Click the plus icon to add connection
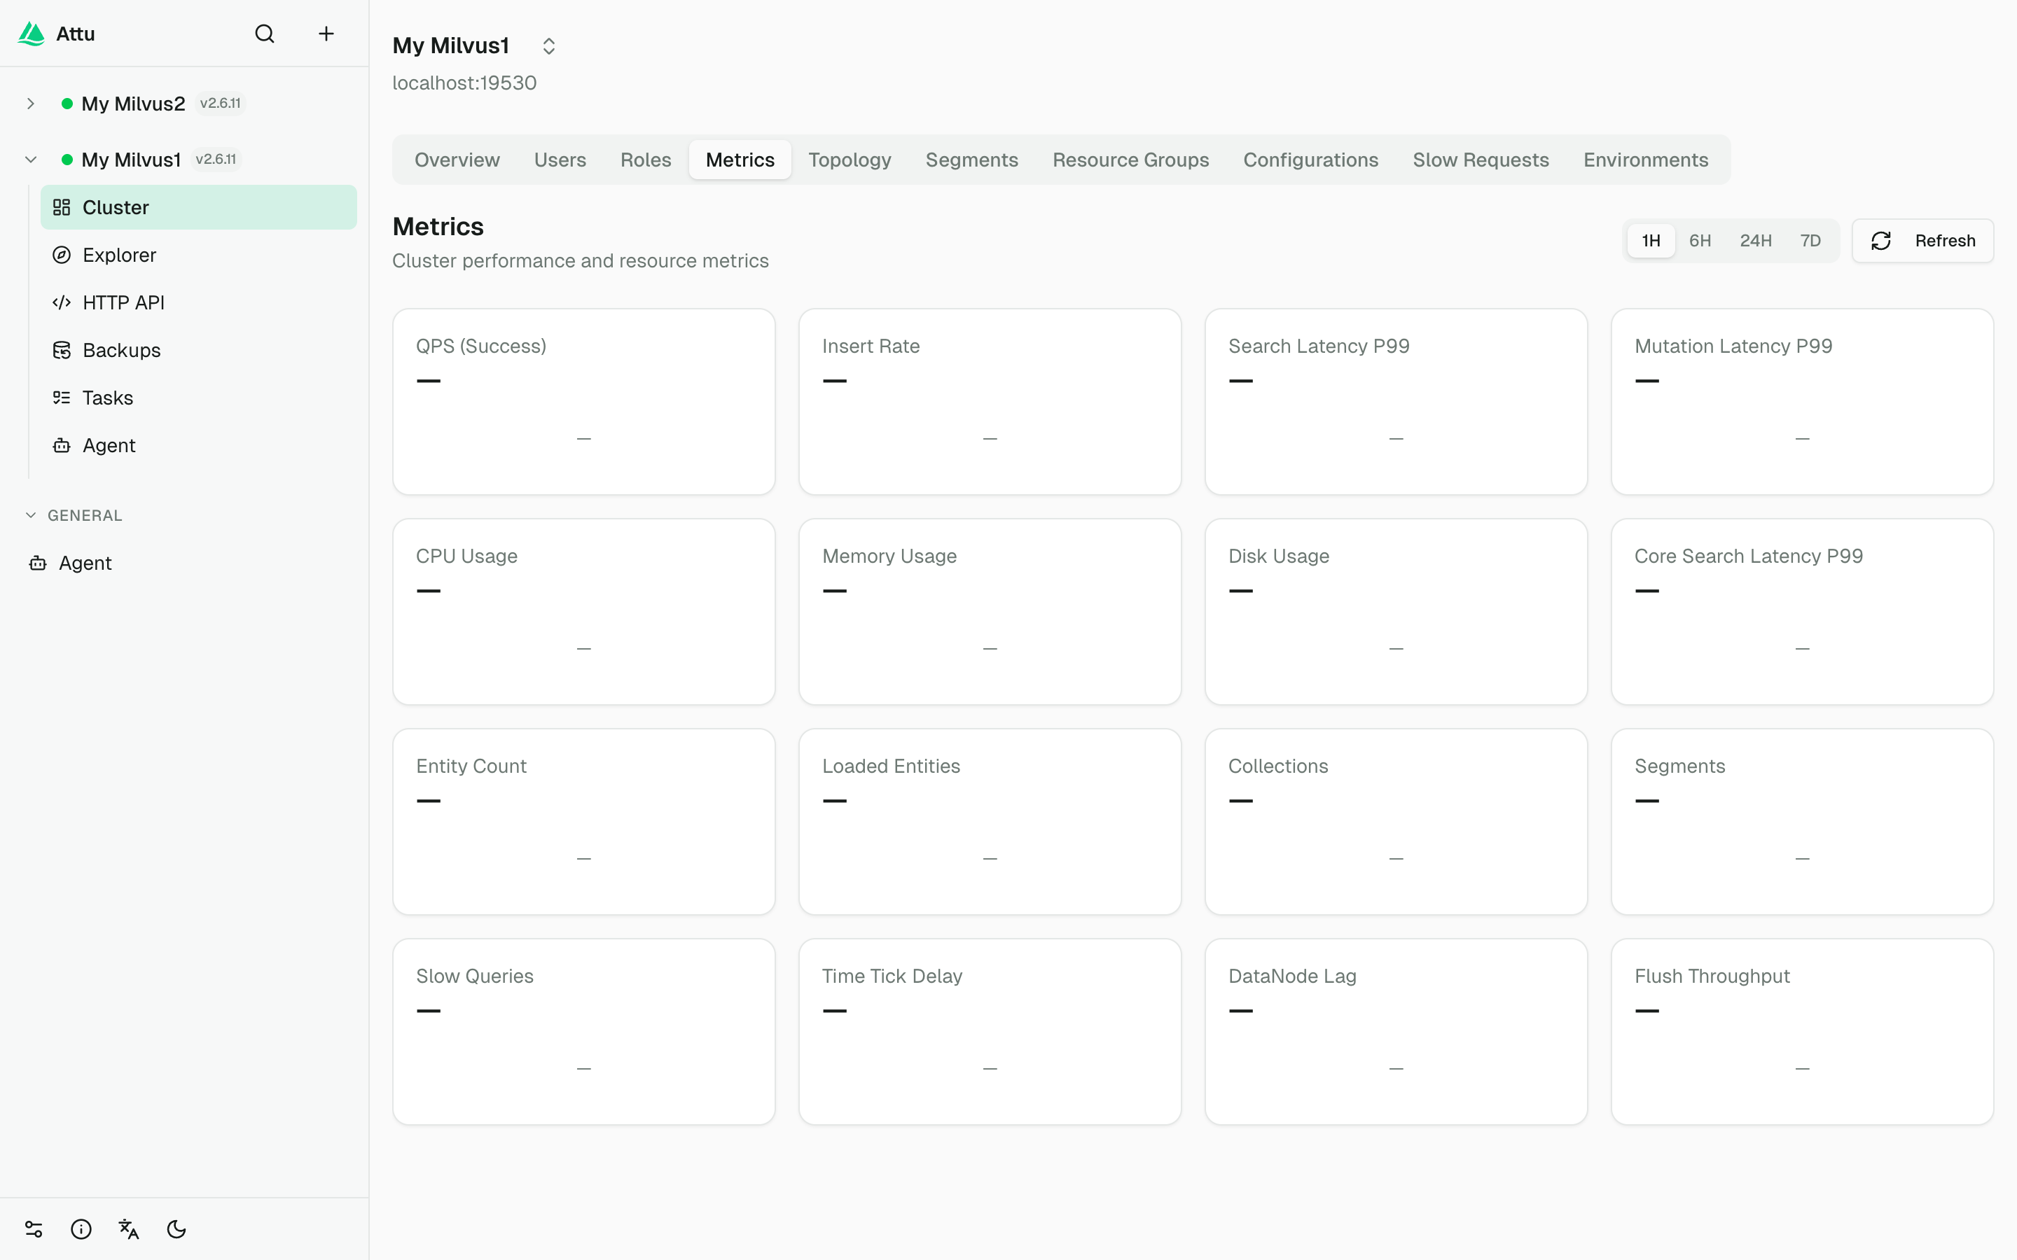This screenshot has height=1260, width=2017. coord(326,34)
